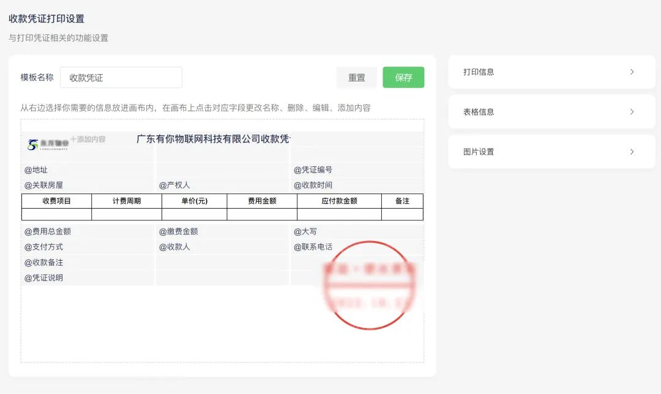Select the 应付款金额 column header
661x394 pixels.
point(339,201)
